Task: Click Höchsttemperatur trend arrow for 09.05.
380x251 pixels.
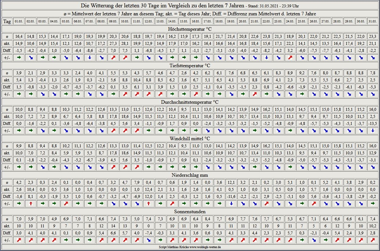Action: (113, 57)
